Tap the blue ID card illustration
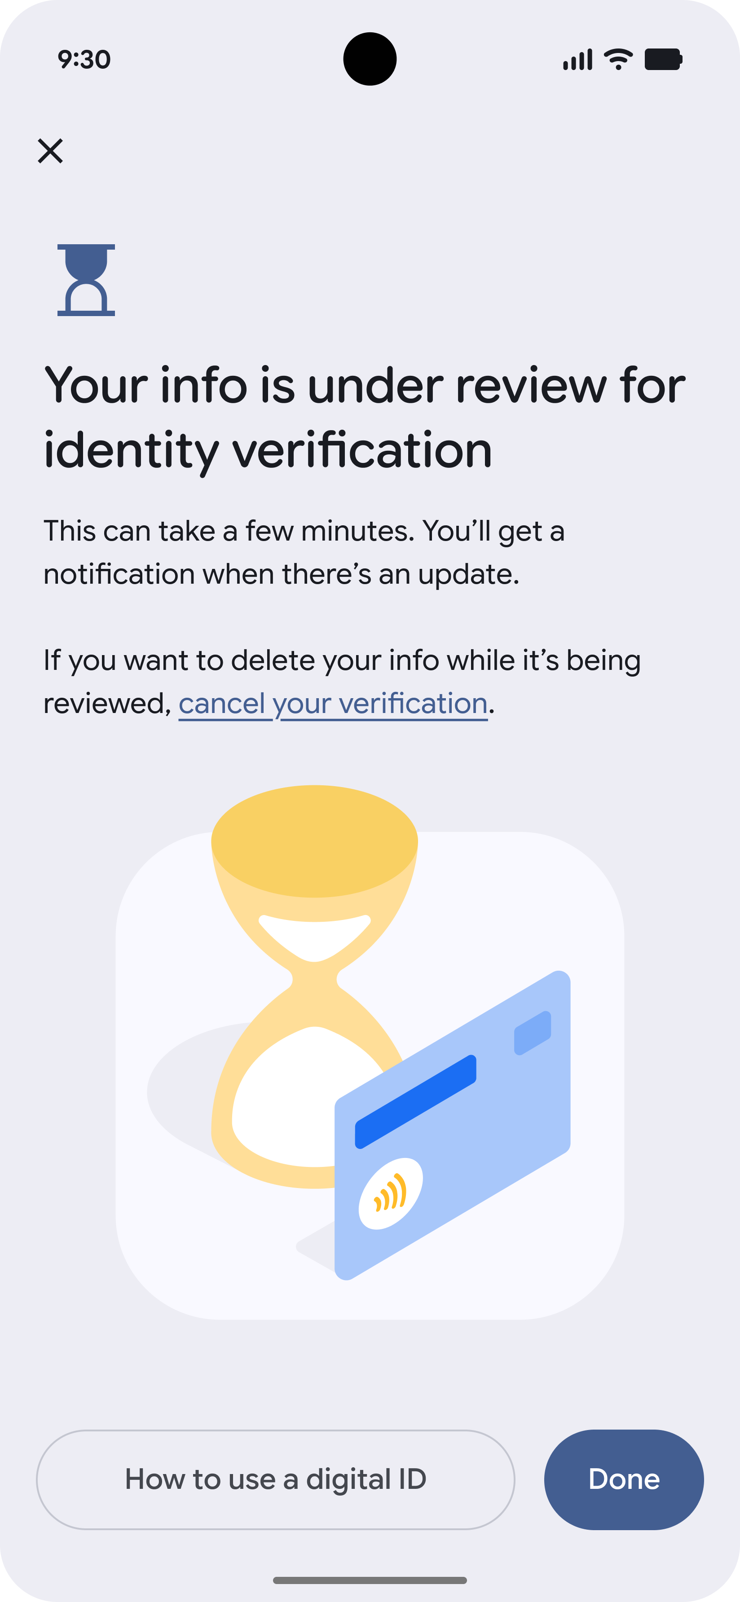 [x=453, y=1126]
